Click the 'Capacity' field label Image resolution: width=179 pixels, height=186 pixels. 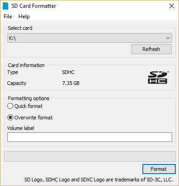coord(16,83)
